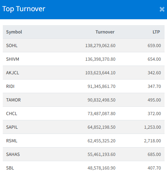Click the SBL LTP value 407.70
Viewport: 167px width, 173px height.
point(154,168)
